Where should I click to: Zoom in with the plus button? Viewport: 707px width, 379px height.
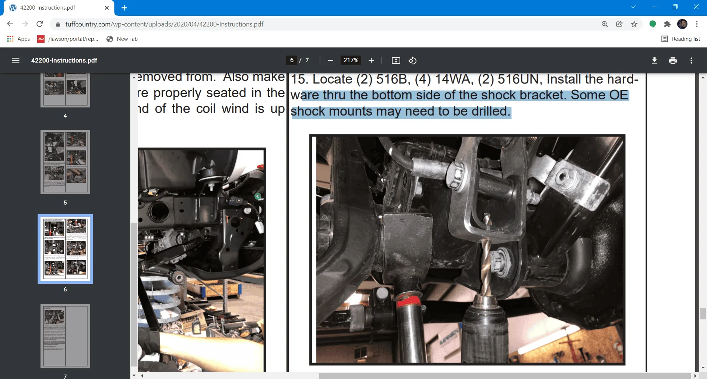[x=371, y=60]
